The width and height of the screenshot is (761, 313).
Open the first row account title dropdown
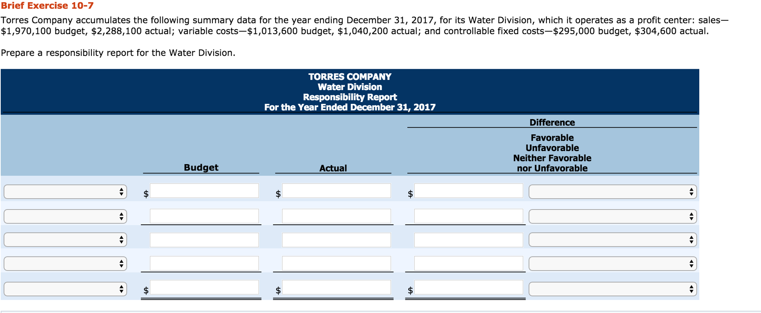point(65,192)
